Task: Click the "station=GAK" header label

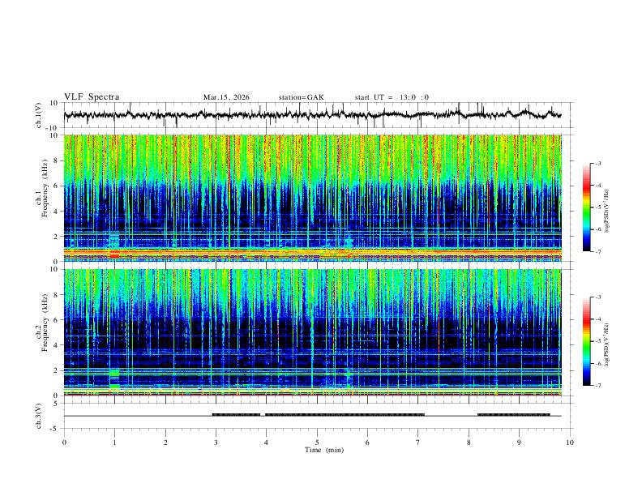Action: (x=301, y=97)
